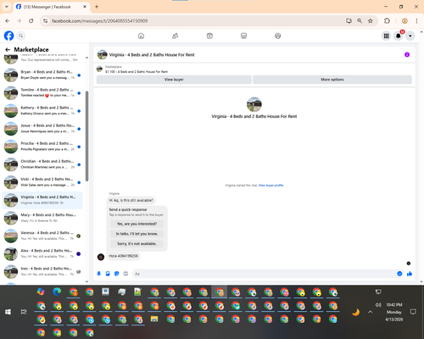Open Christian conversation in chat list

coord(42,164)
